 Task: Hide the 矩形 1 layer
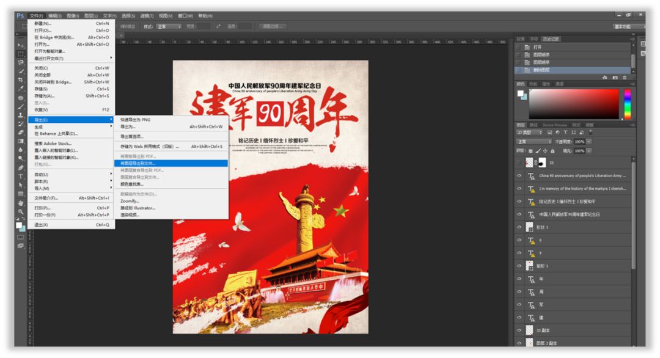coord(519,266)
